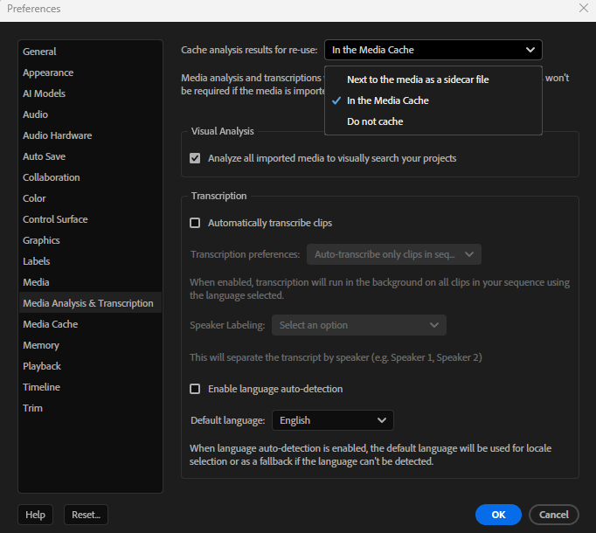Open Media Cache preferences
The image size is (596, 533).
[90, 324]
